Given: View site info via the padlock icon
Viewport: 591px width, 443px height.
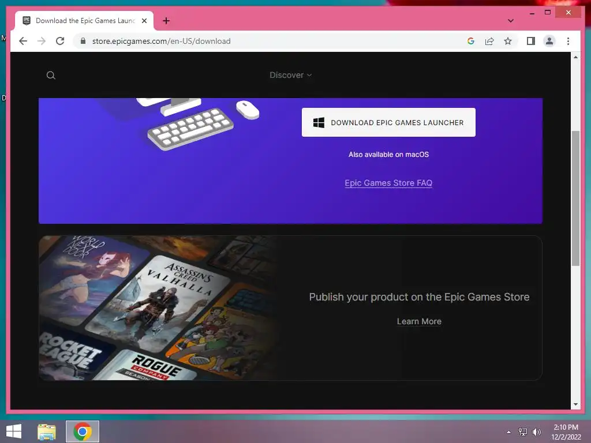Looking at the screenshot, I should tap(83, 41).
